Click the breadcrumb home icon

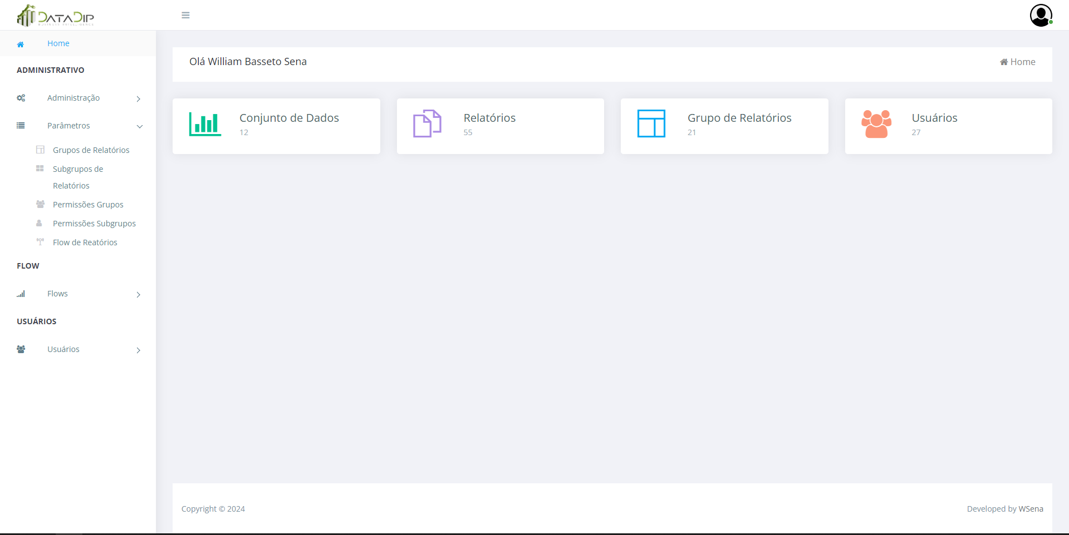coord(1004,62)
